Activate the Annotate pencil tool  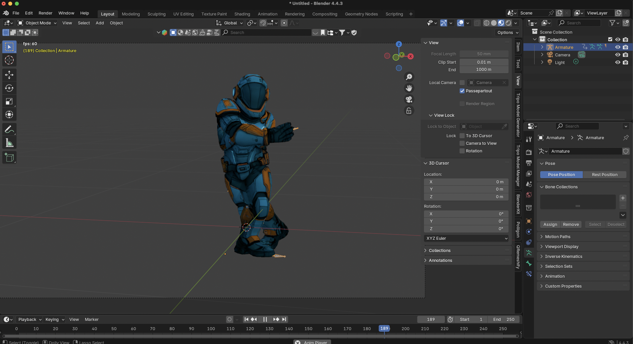point(9,130)
